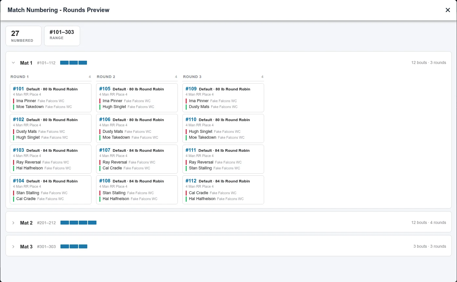The height and width of the screenshot is (282, 457).
Task: Click Dusty Mats in bout #109
Action: (x=199, y=107)
